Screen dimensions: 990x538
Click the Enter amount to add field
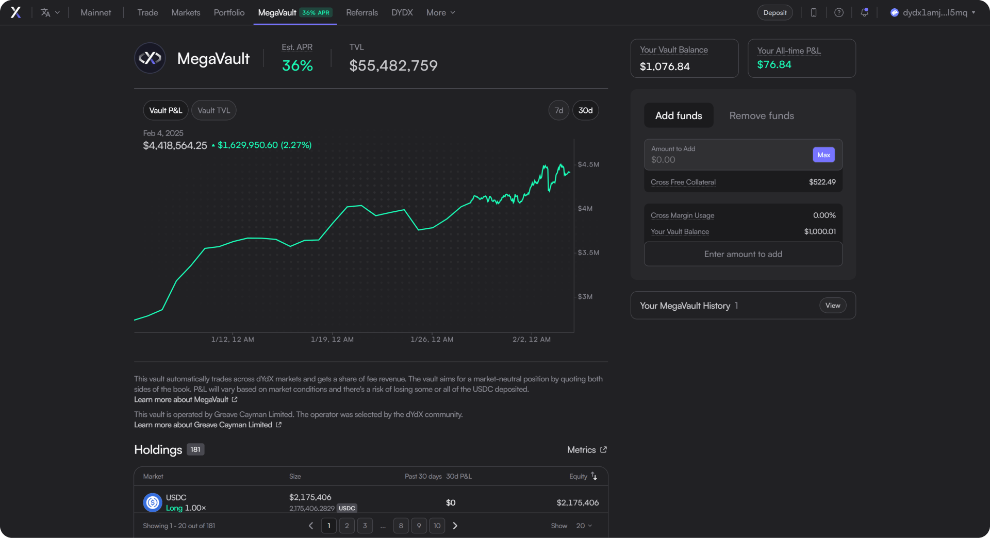click(742, 254)
